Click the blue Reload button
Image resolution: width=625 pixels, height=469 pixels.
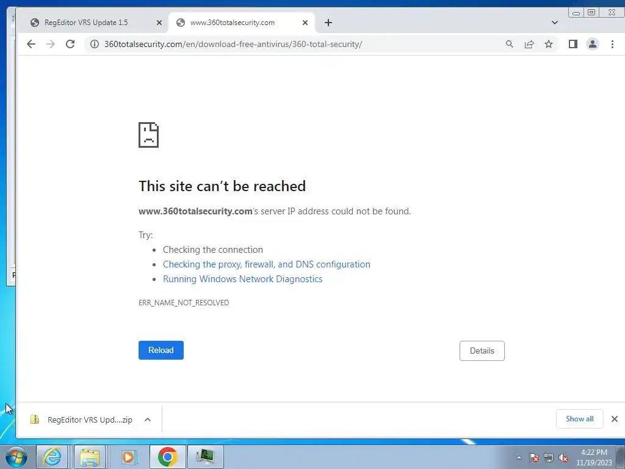(161, 350)
